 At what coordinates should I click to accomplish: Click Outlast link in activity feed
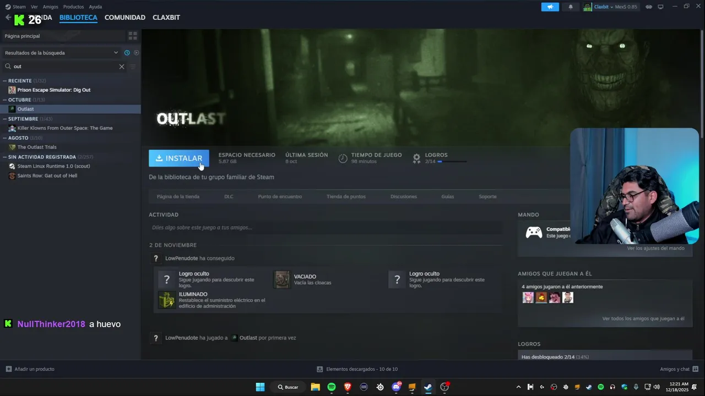[x=248, y=338]
